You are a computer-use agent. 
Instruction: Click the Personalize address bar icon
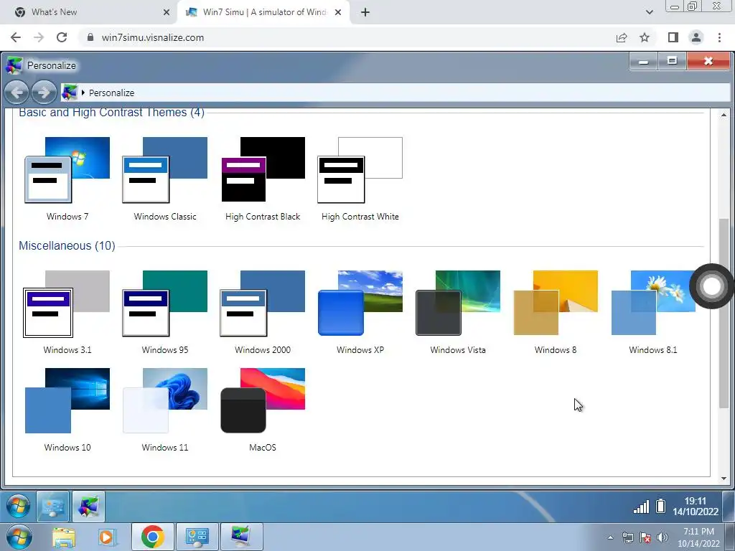(x=70, y=93)
